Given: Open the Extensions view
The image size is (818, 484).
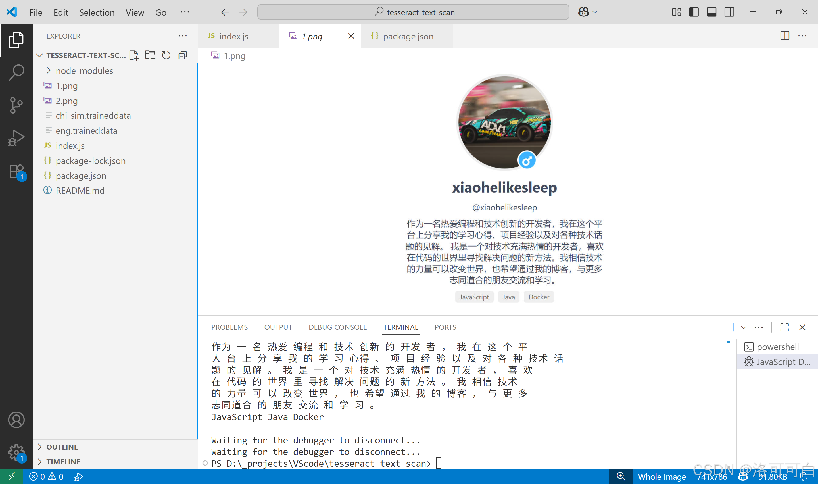Looking at the screenshot, I should pyautogui.click(x=16, y=171).
